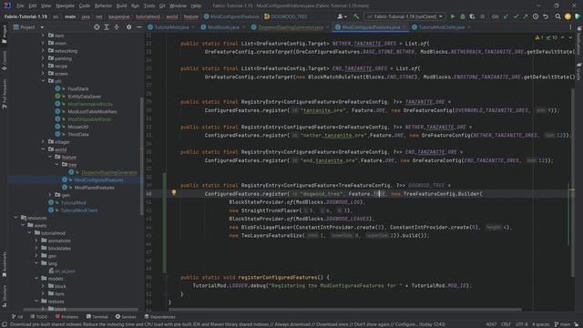Open en_us.json in the lang folder
Image resolution: width=583 pixels, height=328 pixels.
click(x=65, y=272)
